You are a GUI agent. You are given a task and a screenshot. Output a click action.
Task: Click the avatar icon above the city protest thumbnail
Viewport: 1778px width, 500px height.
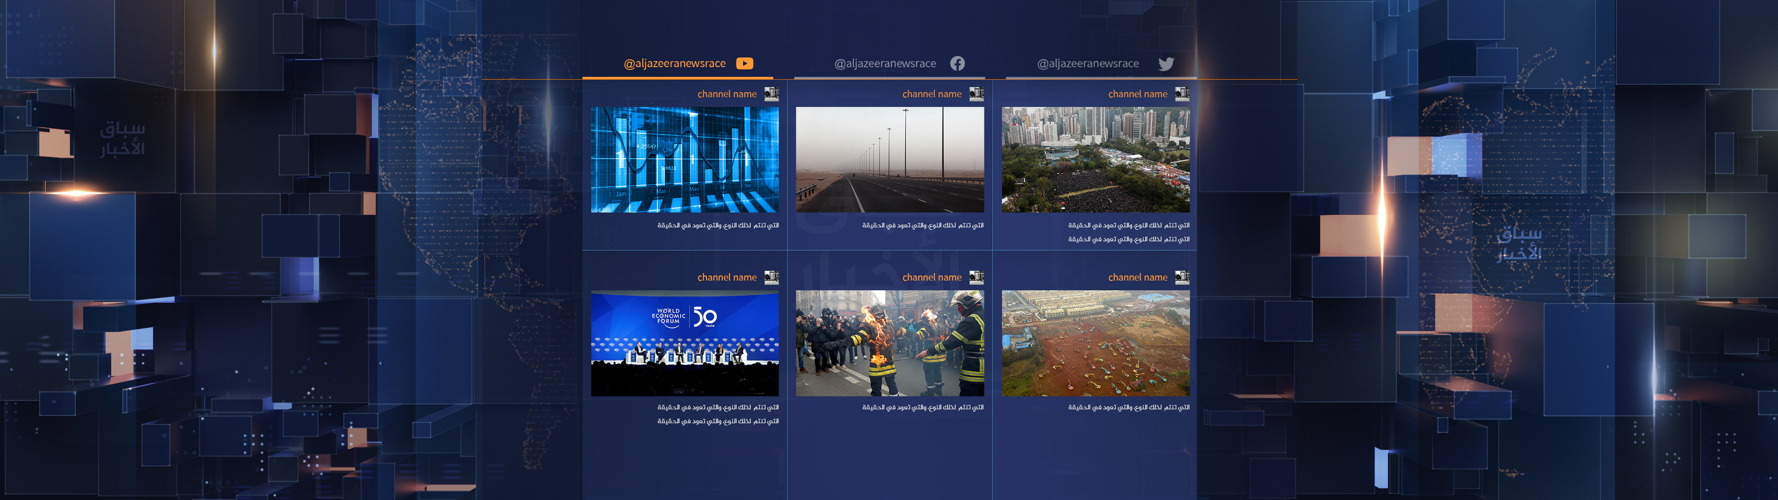point(1182,94)
